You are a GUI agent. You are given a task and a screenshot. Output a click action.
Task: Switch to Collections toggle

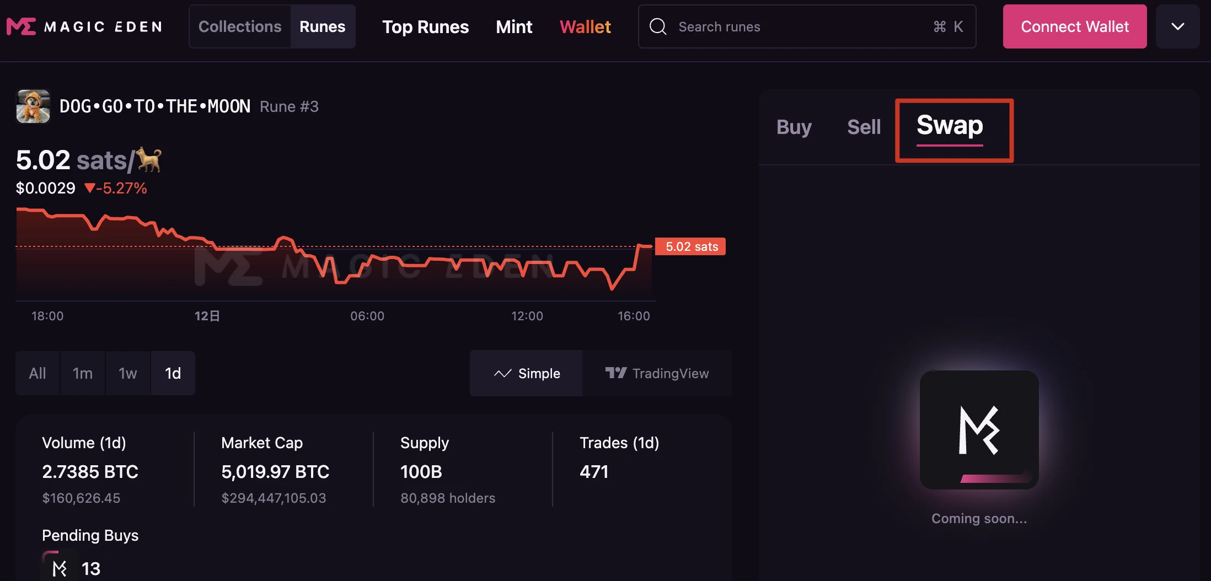pyautogui.click(x=240, y=26)
